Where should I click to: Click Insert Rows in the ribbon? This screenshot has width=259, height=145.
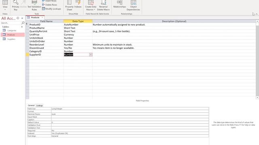[x=49, y=1]
